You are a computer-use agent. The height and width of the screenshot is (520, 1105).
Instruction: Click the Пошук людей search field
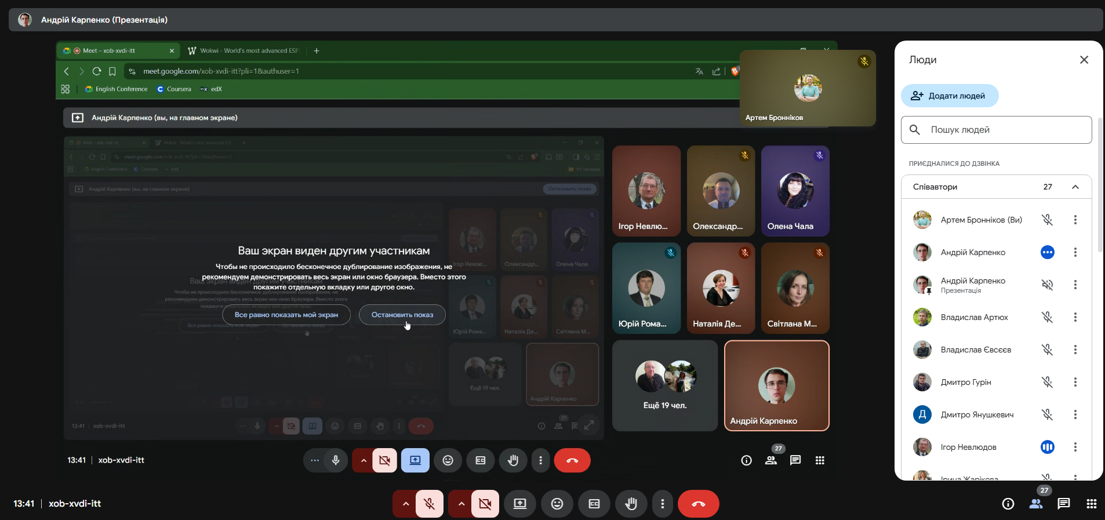pyautogui.click(x=996, y=130)
